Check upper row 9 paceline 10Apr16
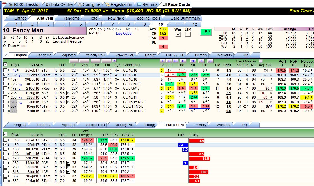314x186 pixels. (x=5, y=106)
